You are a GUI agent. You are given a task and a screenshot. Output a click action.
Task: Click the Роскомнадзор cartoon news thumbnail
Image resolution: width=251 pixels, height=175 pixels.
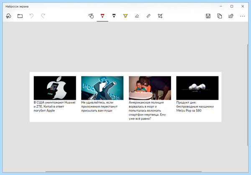click(x=102, y=88)
